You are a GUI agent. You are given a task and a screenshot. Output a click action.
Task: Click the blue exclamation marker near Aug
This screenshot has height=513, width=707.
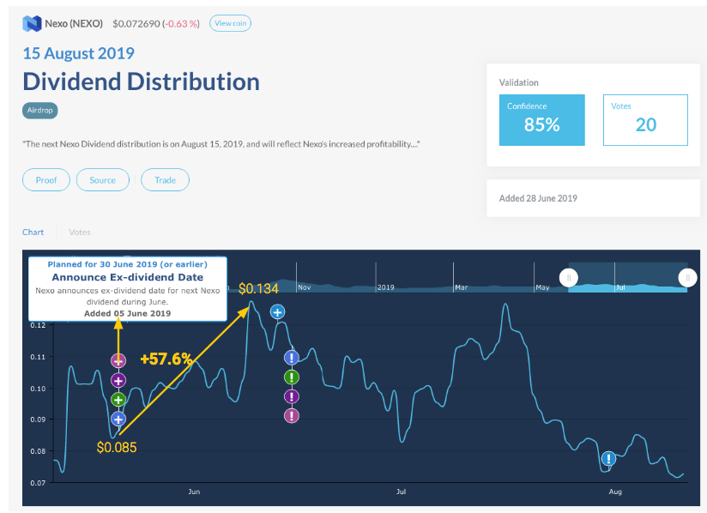(x=608, y=459)
